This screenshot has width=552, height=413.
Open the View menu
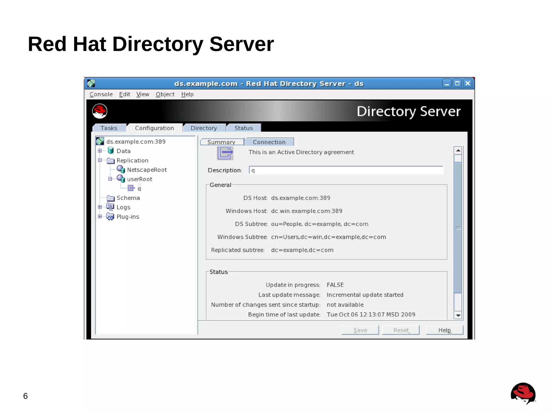(143, 94)
